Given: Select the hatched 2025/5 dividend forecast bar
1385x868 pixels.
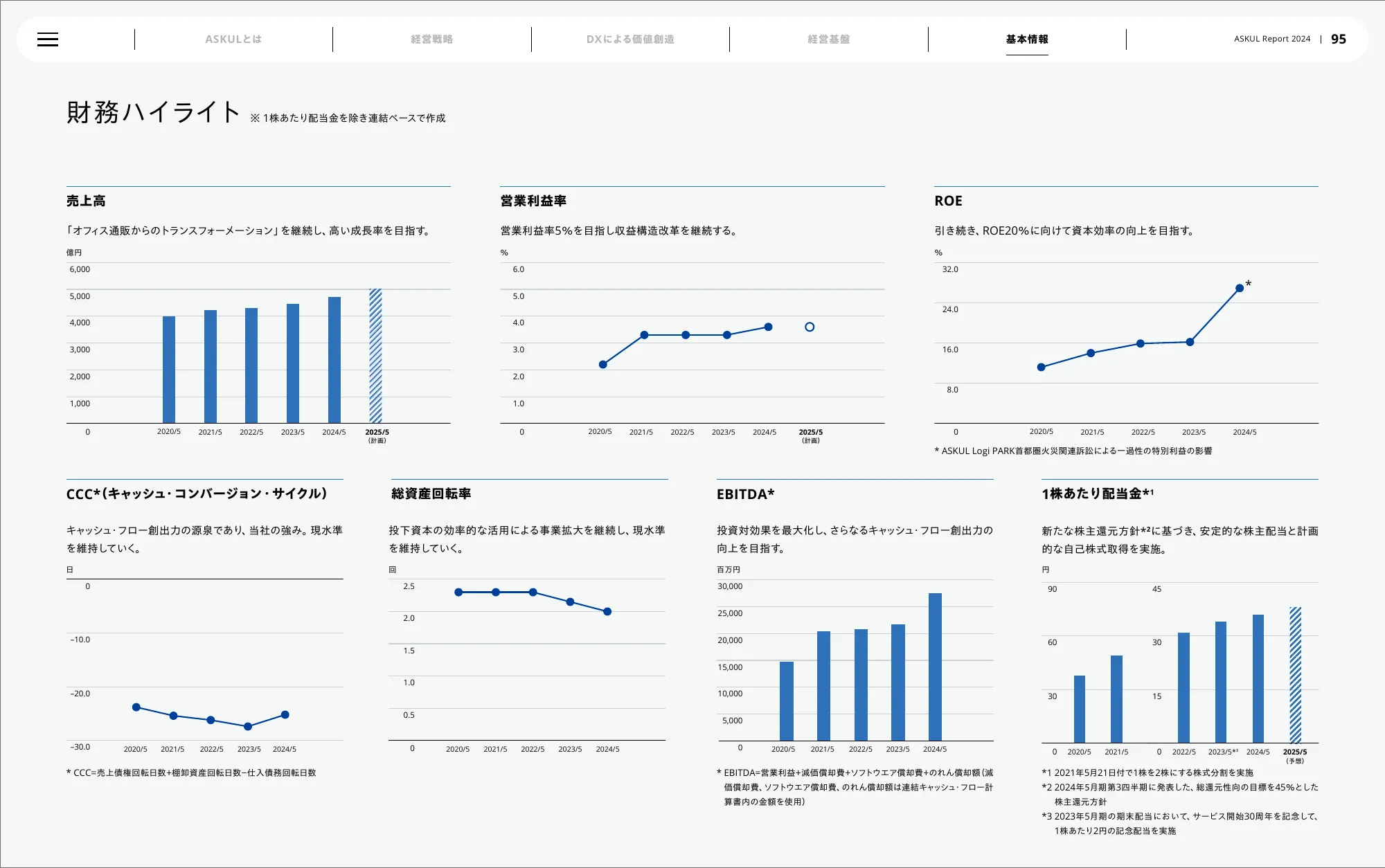Looking at the screenshot, I should pos(1295,675).
